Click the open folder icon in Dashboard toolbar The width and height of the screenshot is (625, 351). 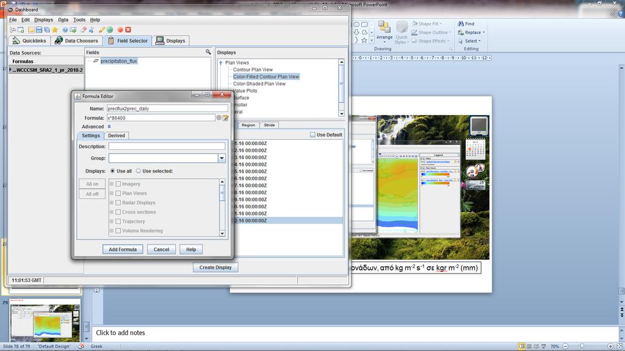pyautogui.click(x=31, y=30)
